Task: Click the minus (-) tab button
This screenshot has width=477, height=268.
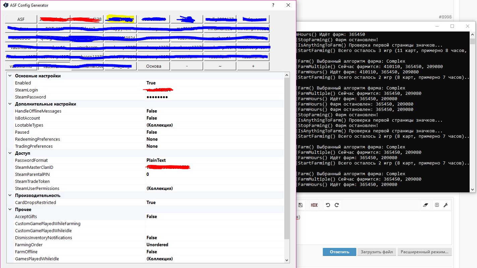Action: pos(187,66)
